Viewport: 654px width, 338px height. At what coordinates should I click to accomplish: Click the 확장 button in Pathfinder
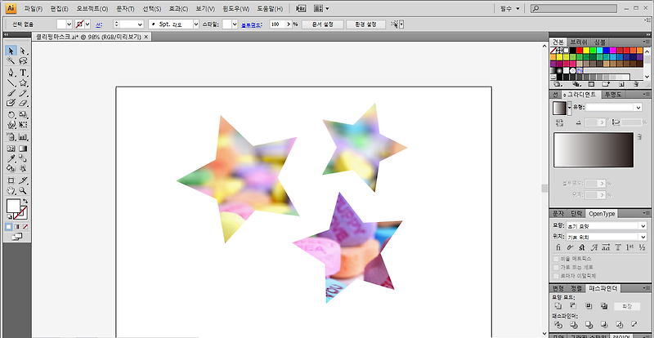[x=627, y=306]
